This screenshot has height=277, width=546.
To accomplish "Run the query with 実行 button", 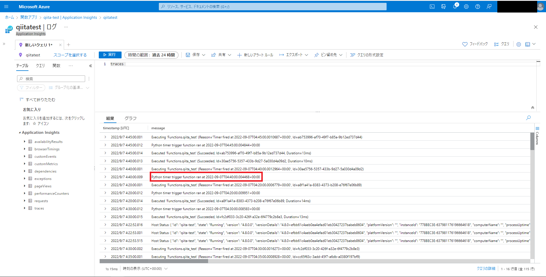I will [110, 55].
